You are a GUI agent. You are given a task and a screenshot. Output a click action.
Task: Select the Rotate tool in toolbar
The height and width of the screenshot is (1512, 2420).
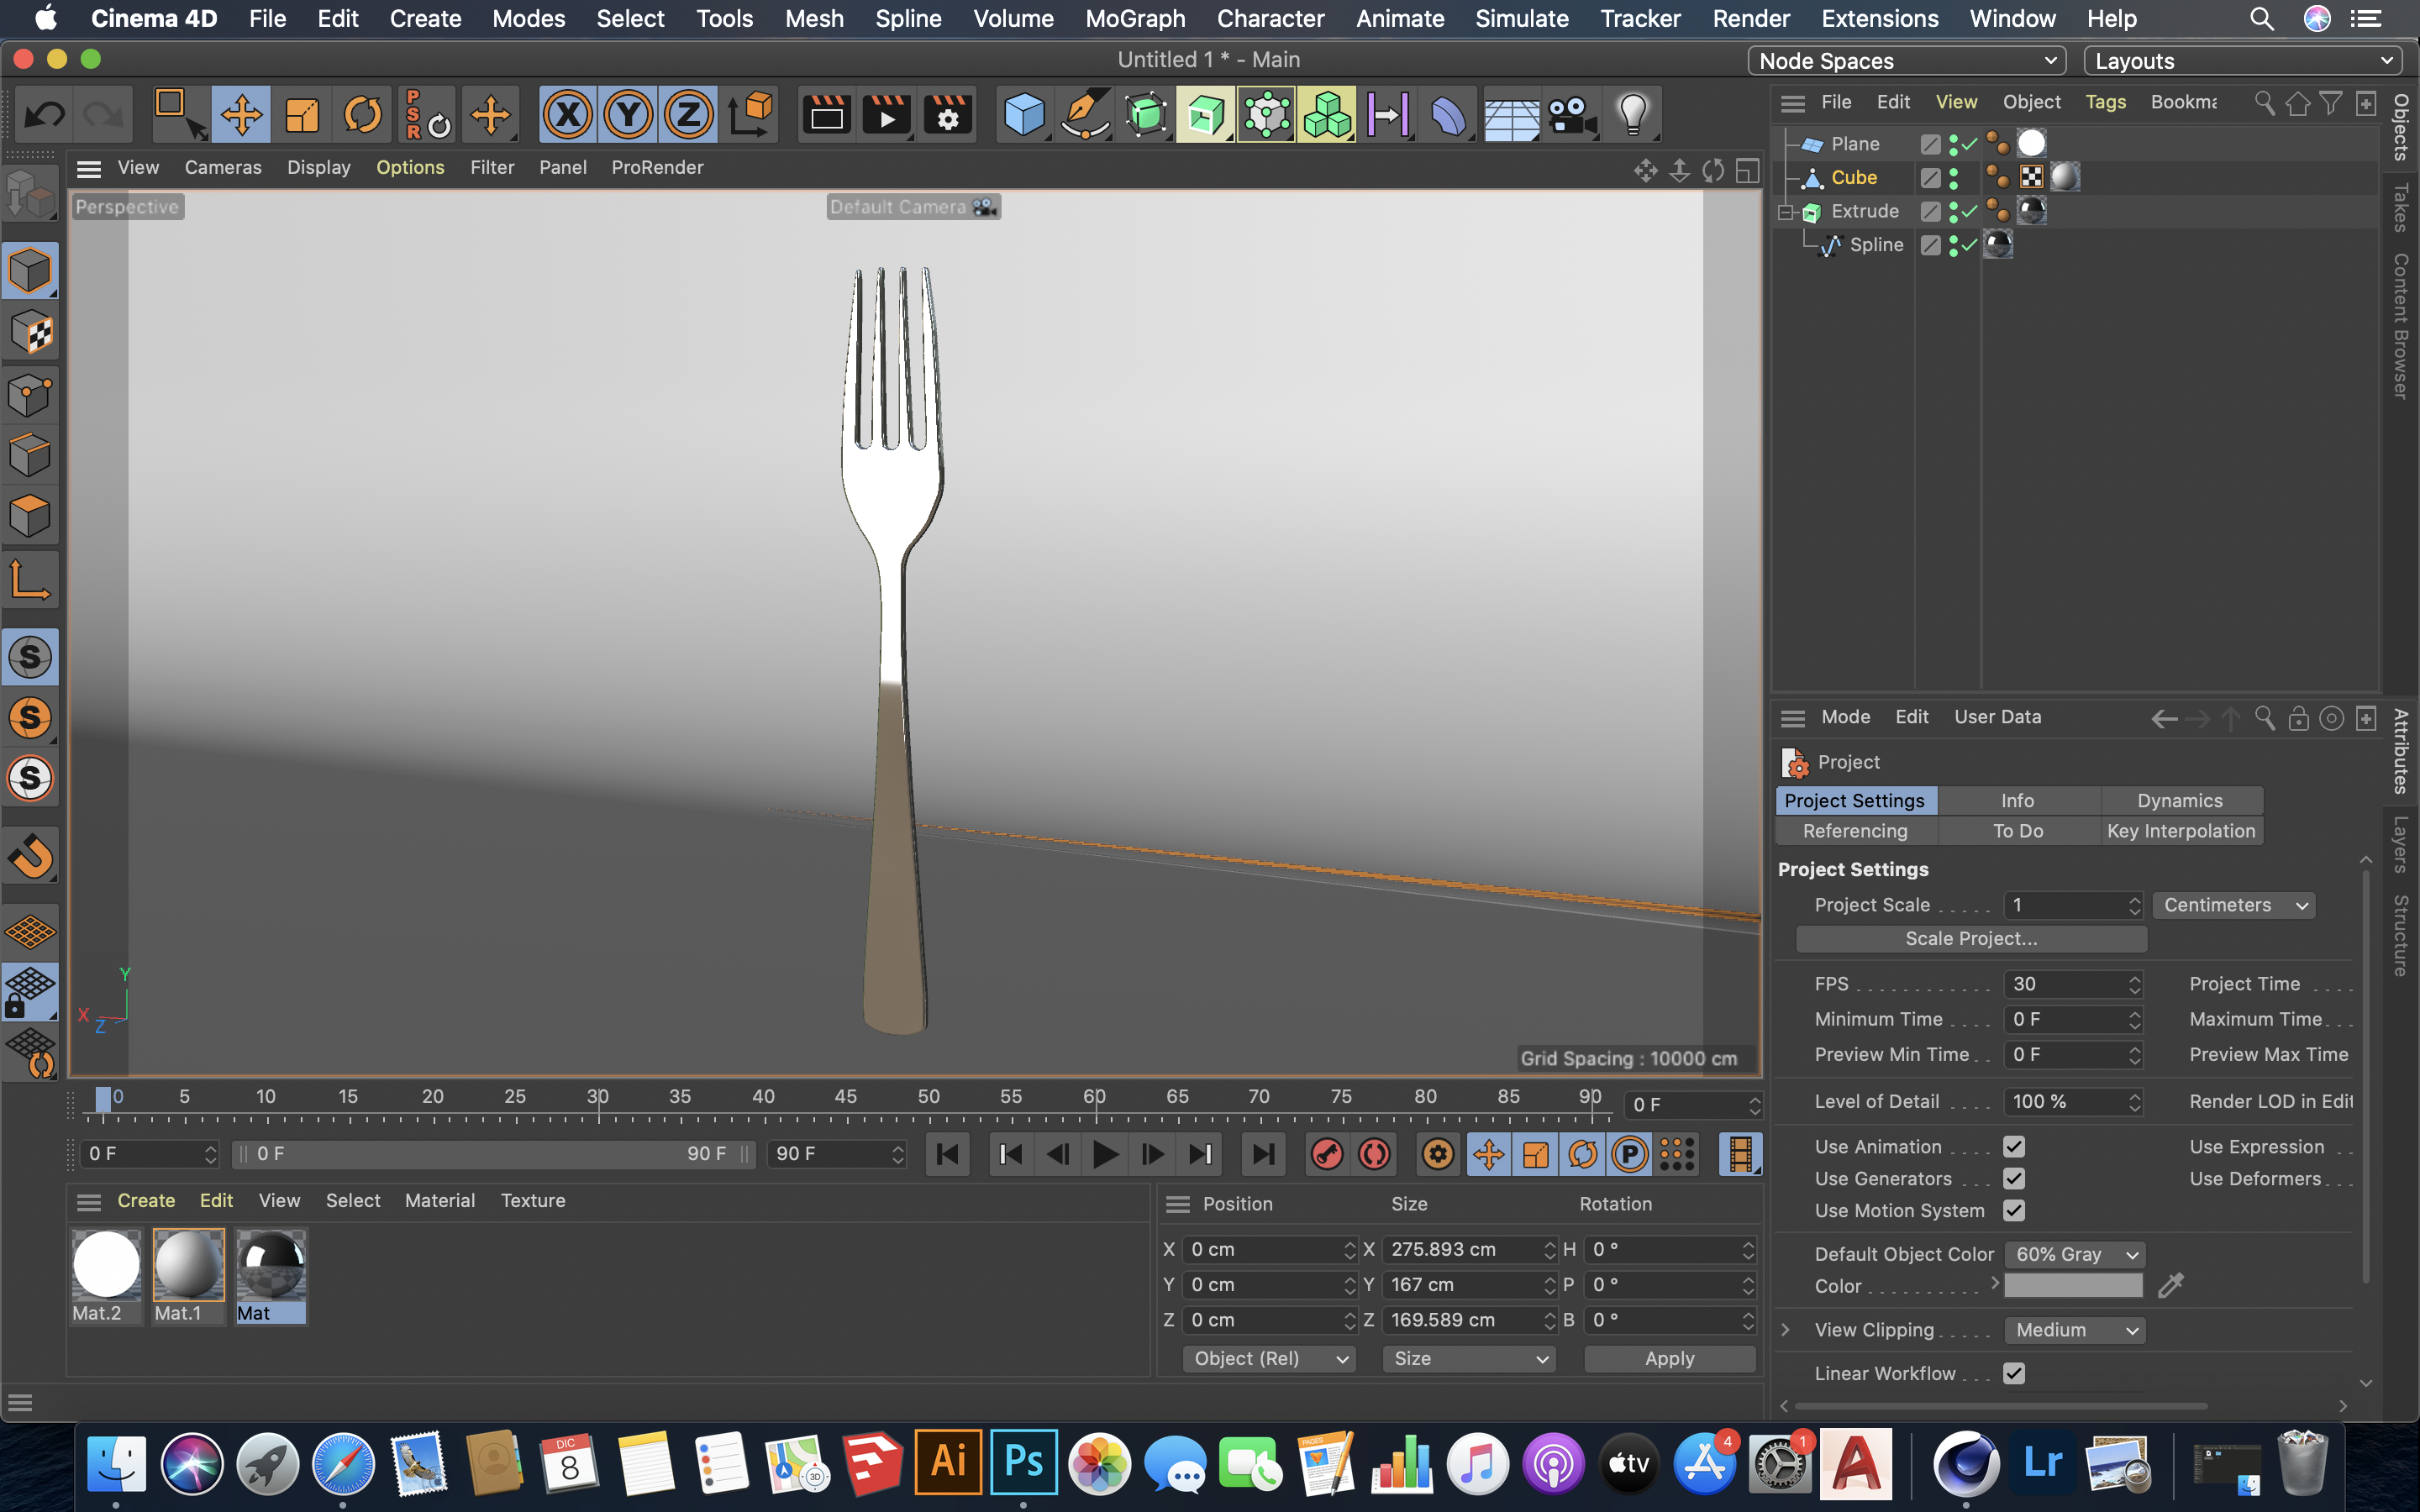(x=362, y=115)
